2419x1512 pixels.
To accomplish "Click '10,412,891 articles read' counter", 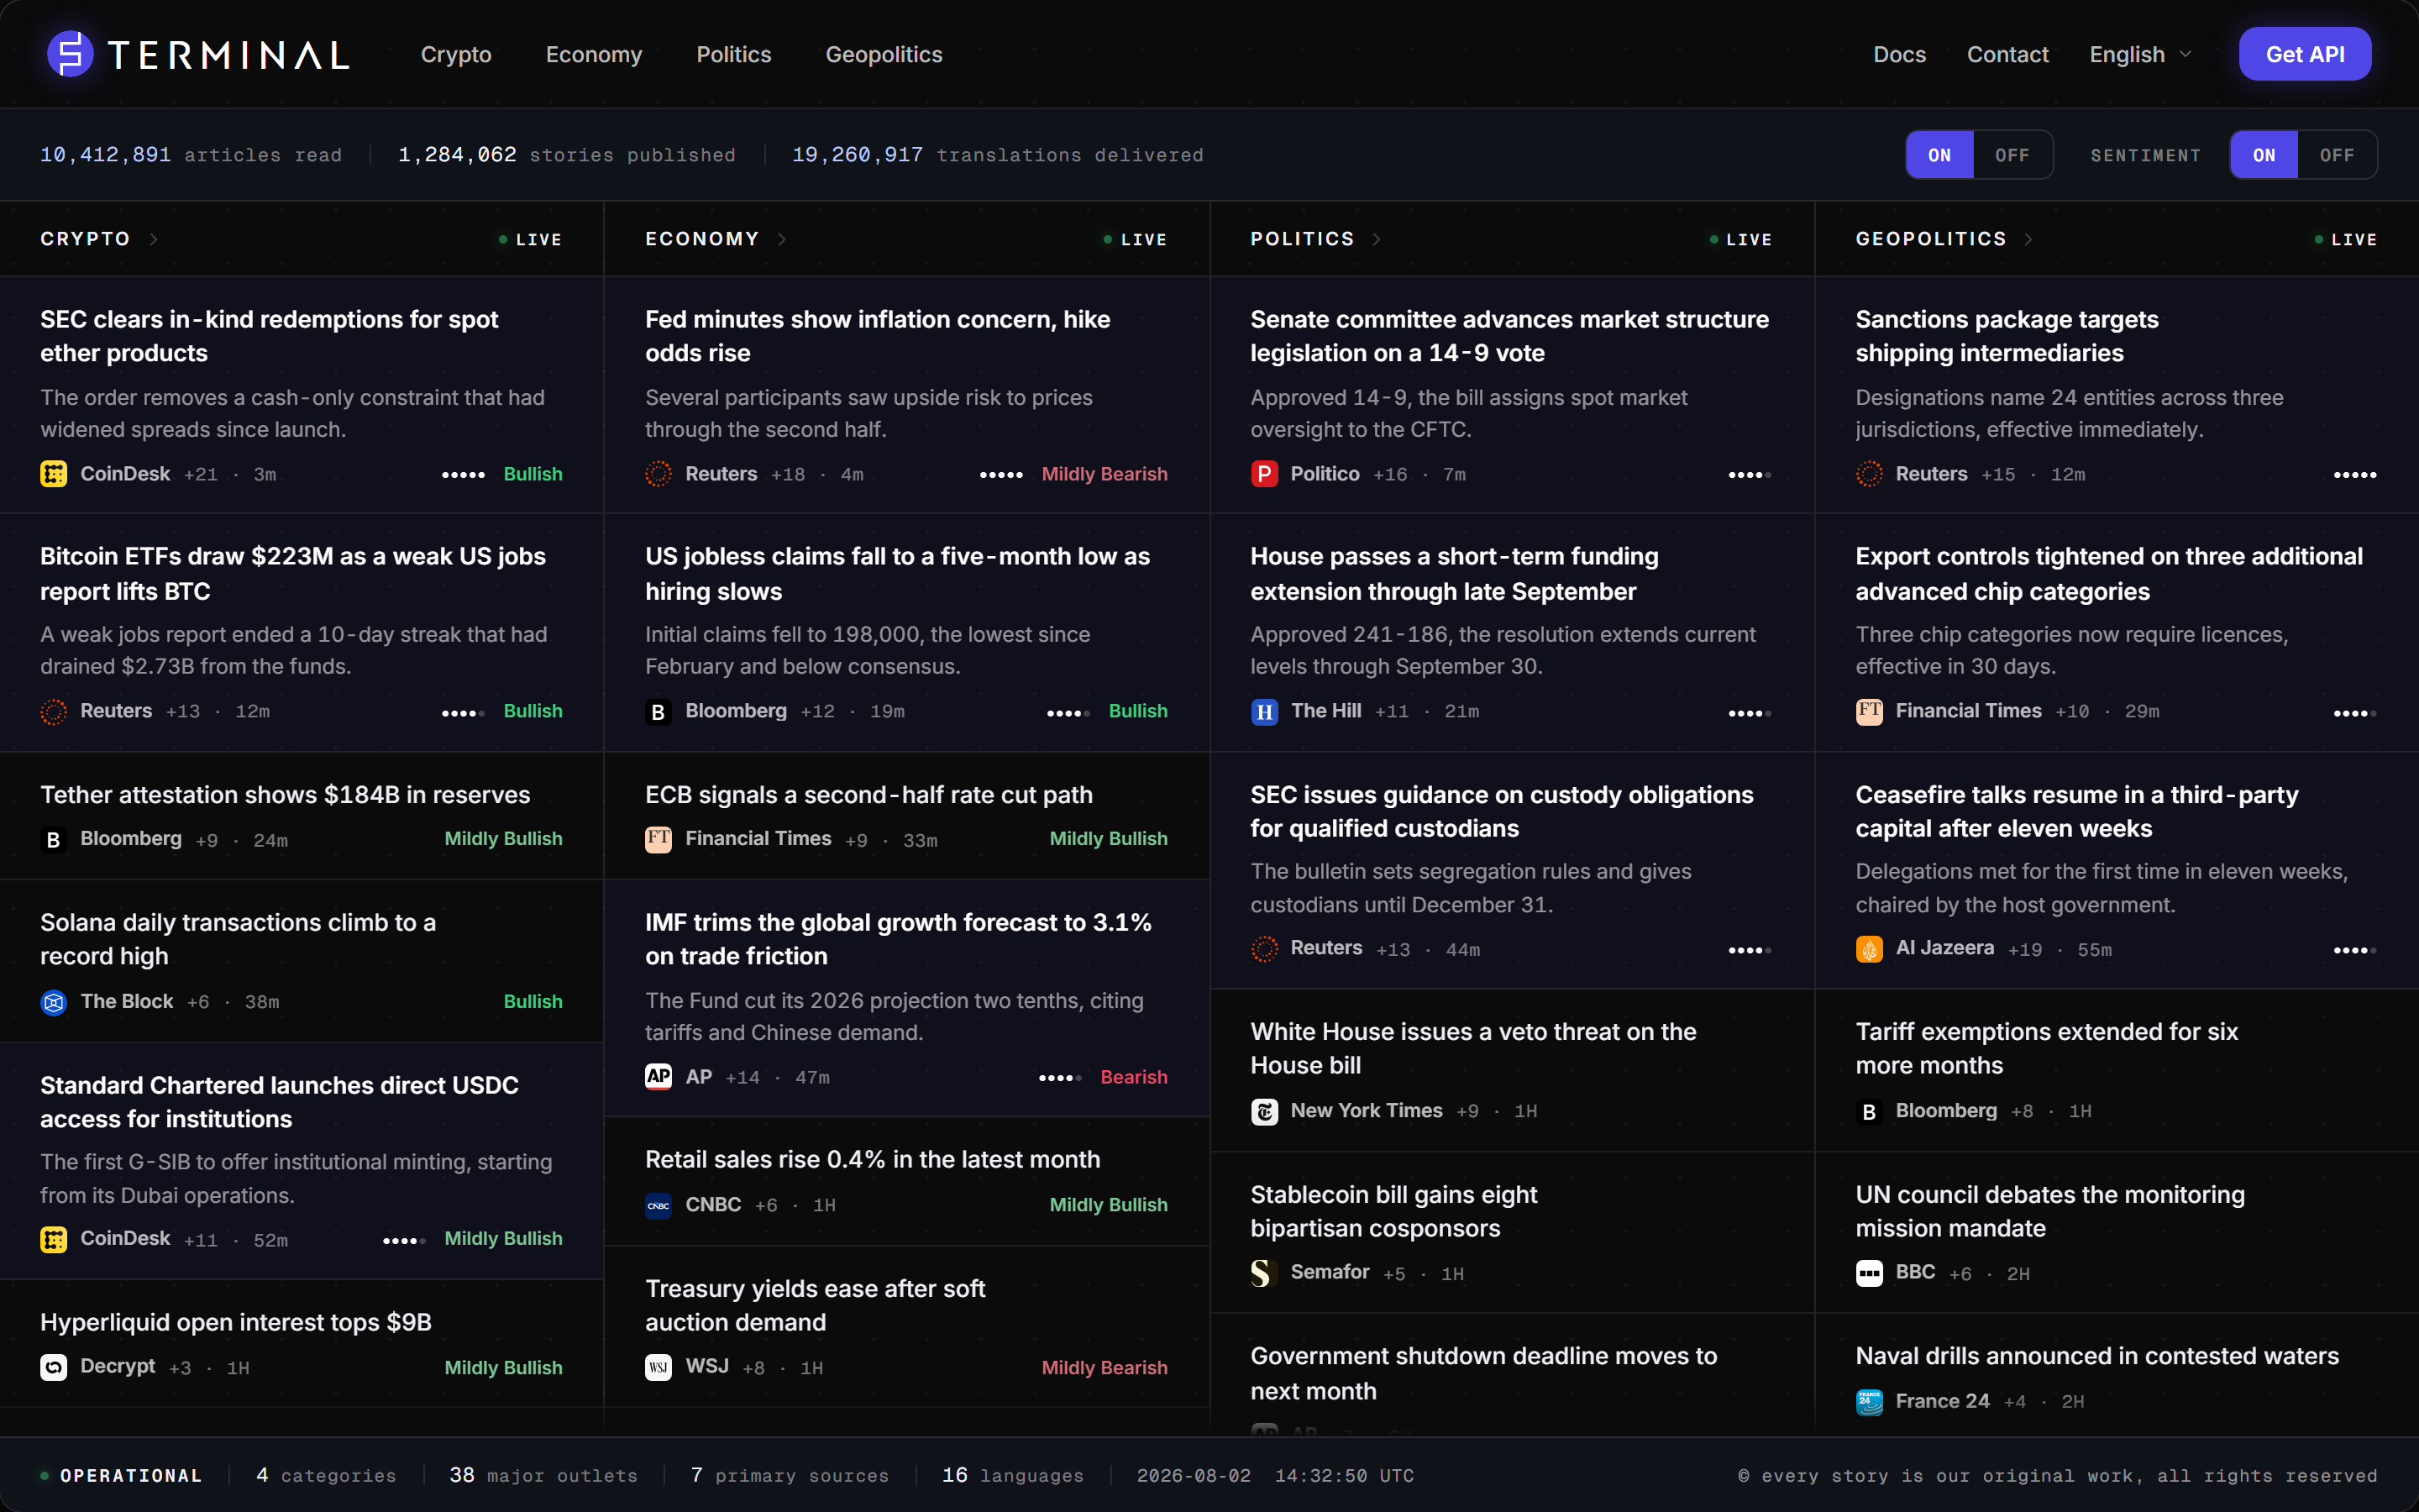I will pyautogui.click(x=191, y=155).
